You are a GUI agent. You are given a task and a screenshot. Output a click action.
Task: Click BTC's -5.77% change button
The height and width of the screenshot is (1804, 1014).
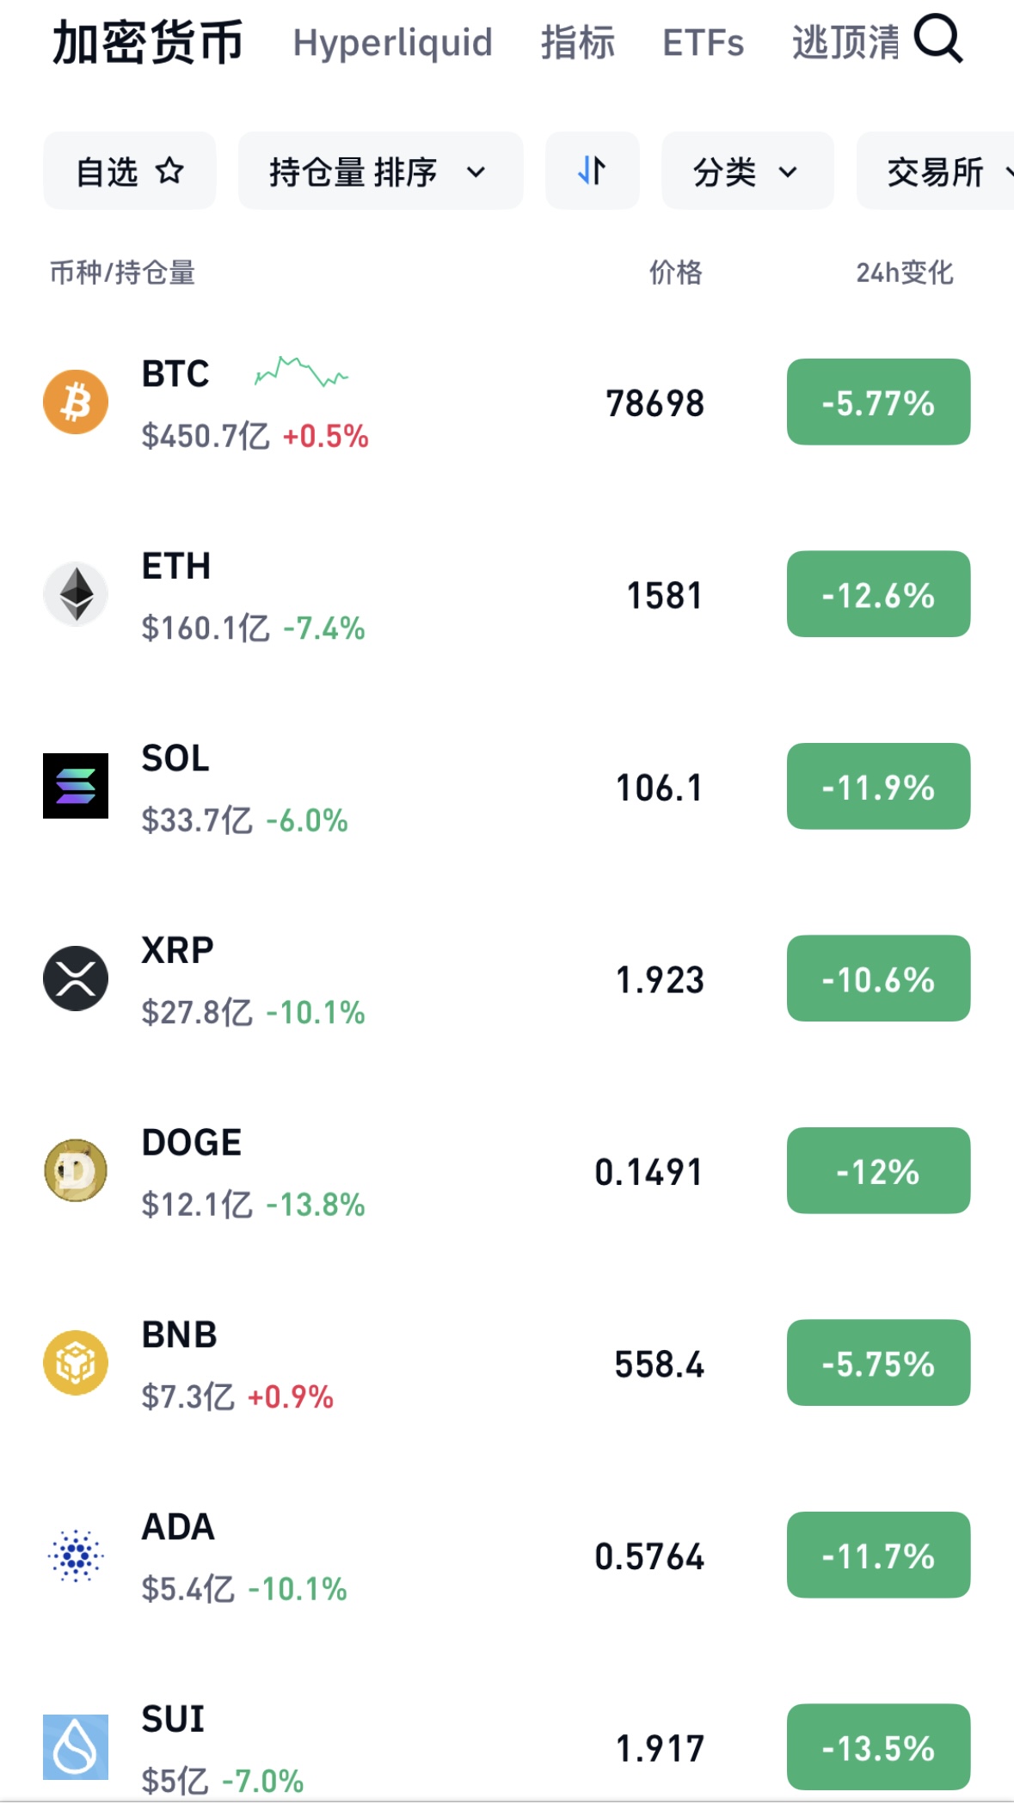(878, 402)
